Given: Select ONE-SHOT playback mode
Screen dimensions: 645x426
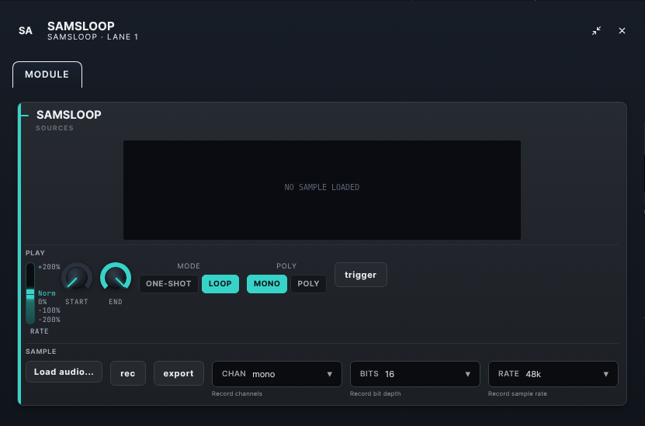Looking at the screenshot, I should (x=168, y=284).
